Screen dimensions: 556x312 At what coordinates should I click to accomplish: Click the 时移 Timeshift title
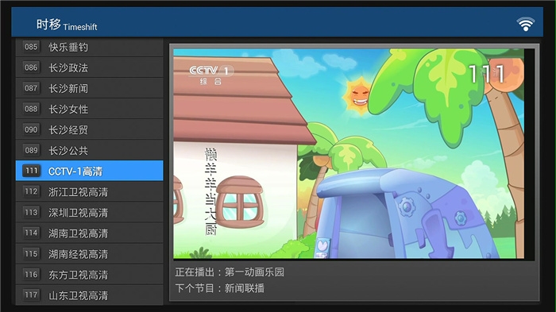(66, 25)
